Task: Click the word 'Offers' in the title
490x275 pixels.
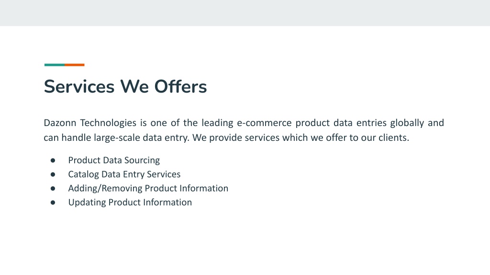Action: click(x=180, y=86)
